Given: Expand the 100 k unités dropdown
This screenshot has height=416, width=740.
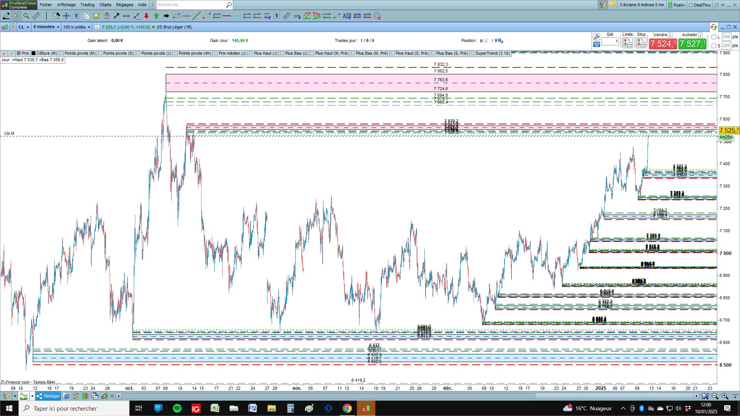Looking at the screenshot, I should pos(77,27).
